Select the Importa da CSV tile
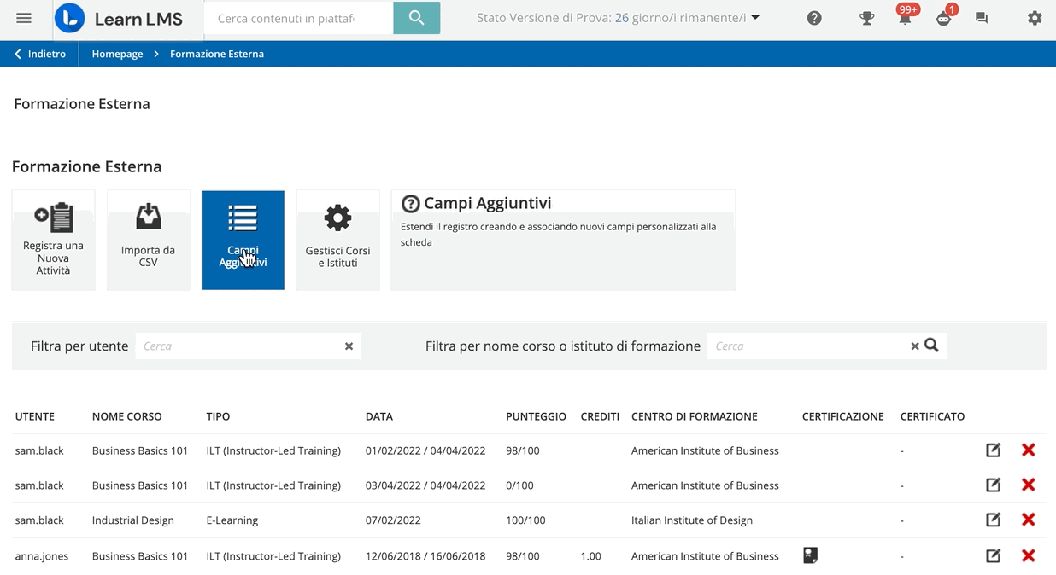 [148, 240]
